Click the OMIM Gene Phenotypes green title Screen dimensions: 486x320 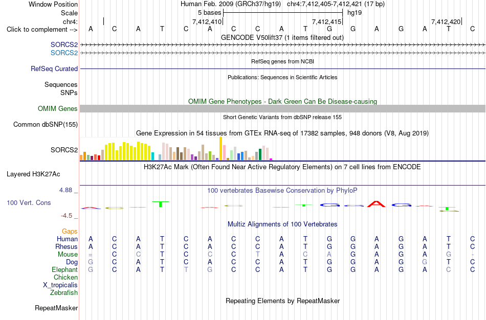point(283,102)
